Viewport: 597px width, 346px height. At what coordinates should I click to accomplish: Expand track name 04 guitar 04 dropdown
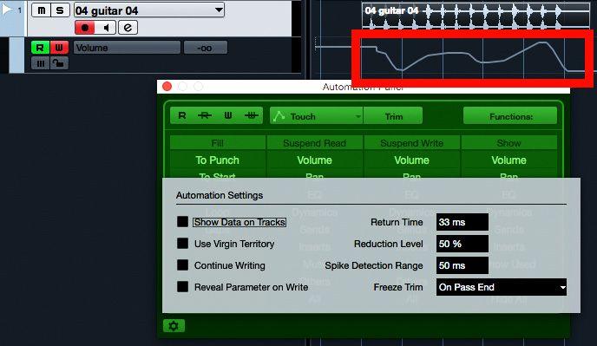tap(219, 10)
